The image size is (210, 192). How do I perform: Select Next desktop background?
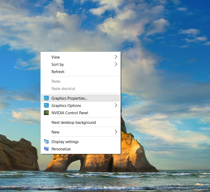(x=74, y=122)
